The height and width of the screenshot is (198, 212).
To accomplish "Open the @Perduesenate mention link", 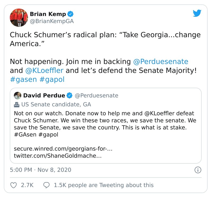I will [x=161, y=62].
